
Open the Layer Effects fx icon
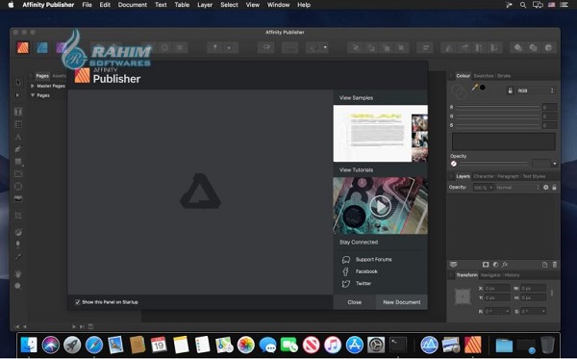[505, 265]
